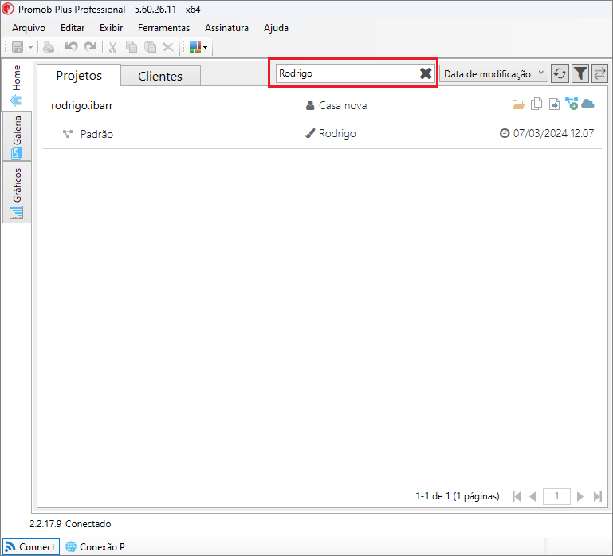
Task: Open the Ferramentas menu
Action: coord(163,28)
